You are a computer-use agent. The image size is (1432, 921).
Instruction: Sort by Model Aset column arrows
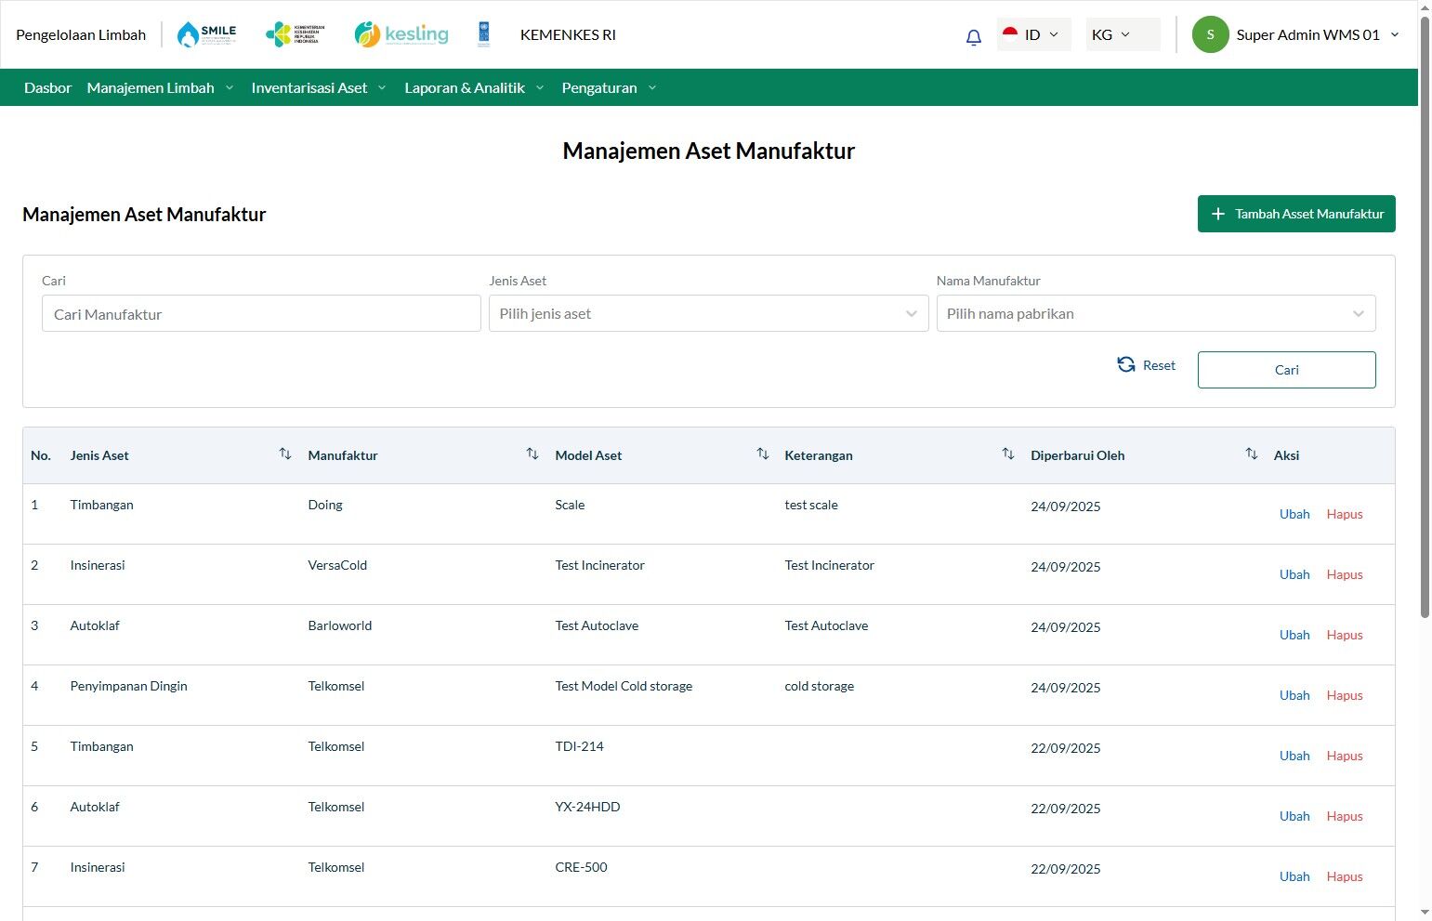(762, 454)
